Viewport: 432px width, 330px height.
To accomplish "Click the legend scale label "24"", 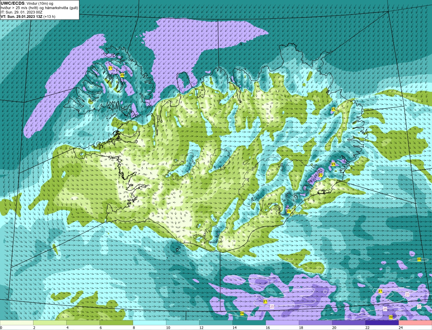I will (400, 328).
